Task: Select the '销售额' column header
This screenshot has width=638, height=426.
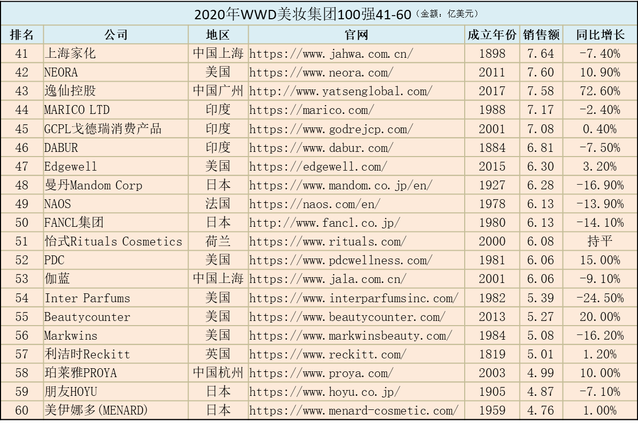Action: pos(541,35)
